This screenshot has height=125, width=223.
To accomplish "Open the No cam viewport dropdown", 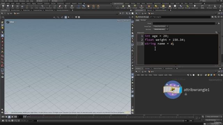I will [x=126, y=21].
